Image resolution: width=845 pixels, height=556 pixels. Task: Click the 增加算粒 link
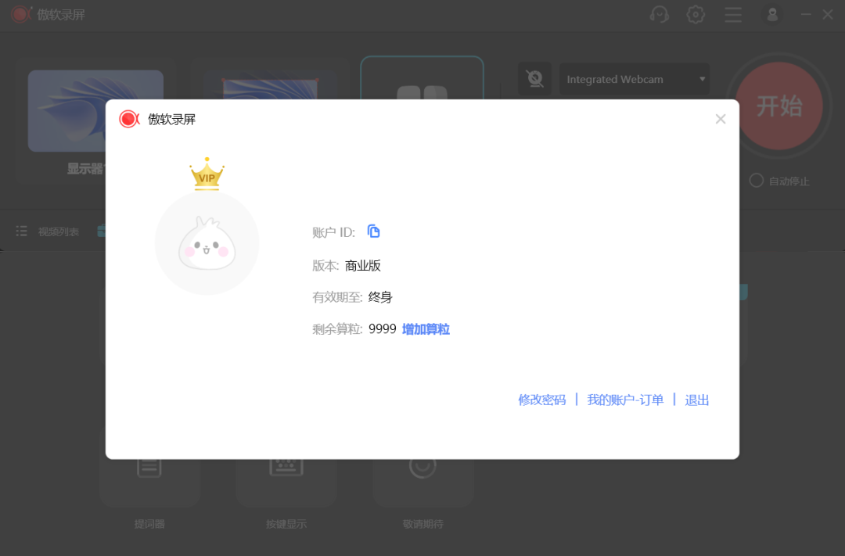pos(426,329)
